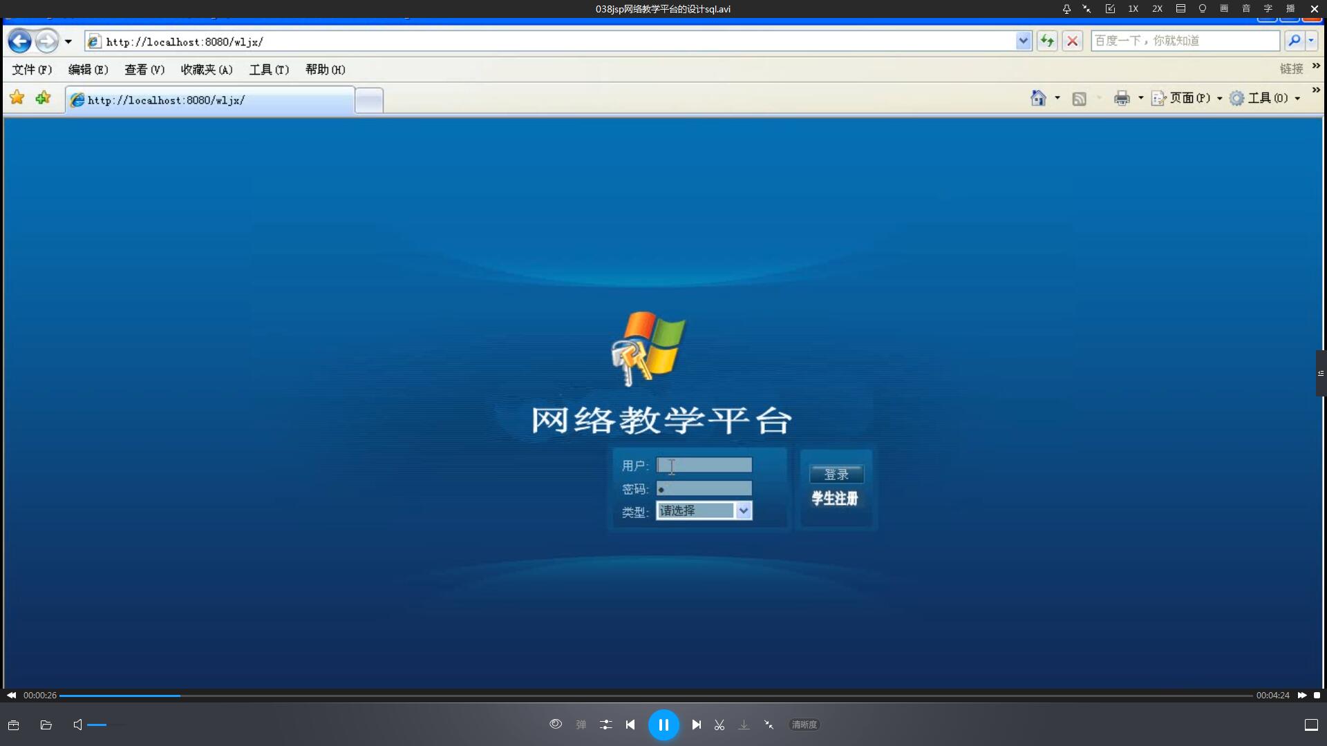Viewport: 1327px width, 746px height.
Task: Expand the print options dropdown arrow
Action: pos(1141,98)
